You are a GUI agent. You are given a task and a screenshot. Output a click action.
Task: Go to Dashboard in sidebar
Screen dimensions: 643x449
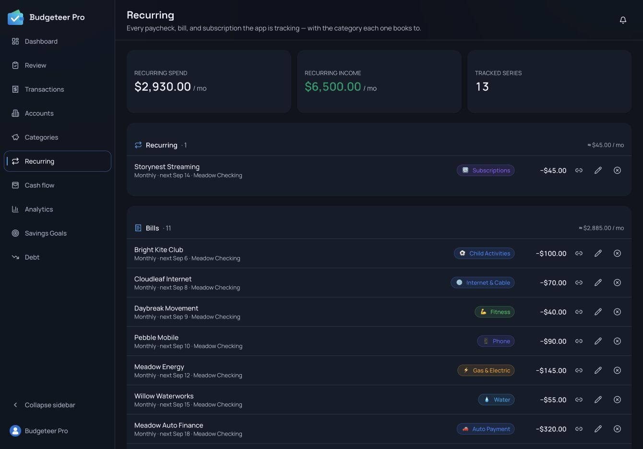point(58,41)
